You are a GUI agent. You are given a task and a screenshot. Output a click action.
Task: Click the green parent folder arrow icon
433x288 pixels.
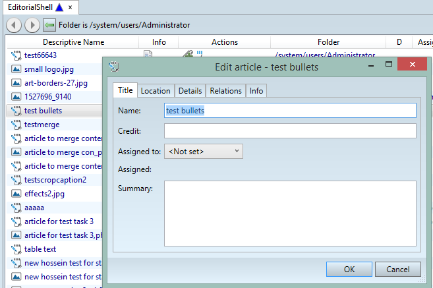[49, 25]
